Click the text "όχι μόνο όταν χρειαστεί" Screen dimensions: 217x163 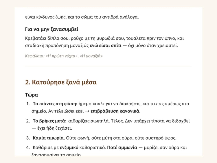coord(153,46)
